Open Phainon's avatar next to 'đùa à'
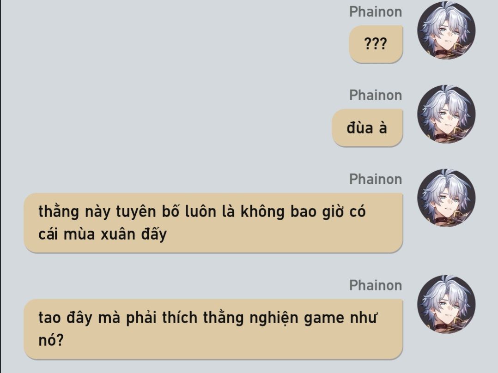 (x=446, y=114)
